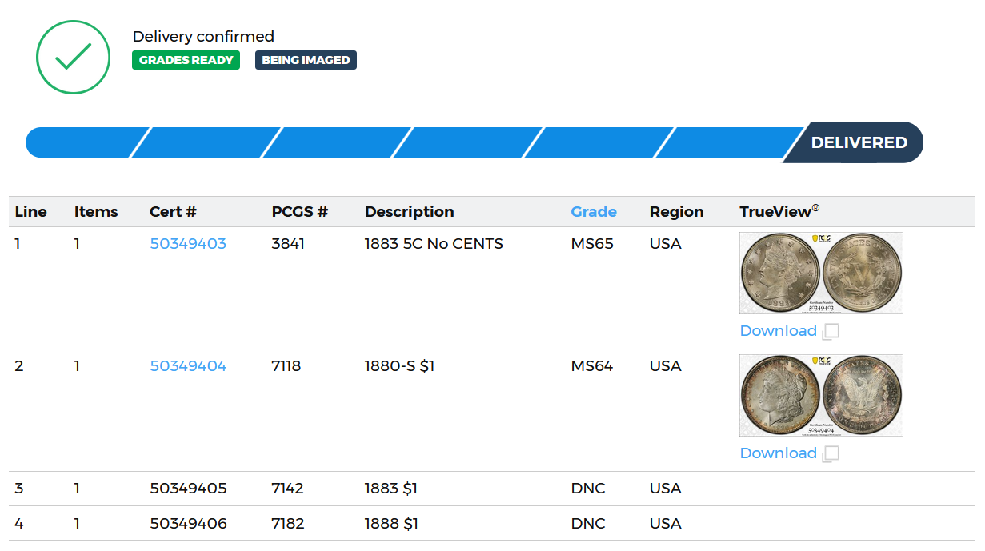Sort table by Grade column header
The width and height of the screenshot is (985, 551).
[593, 212]
